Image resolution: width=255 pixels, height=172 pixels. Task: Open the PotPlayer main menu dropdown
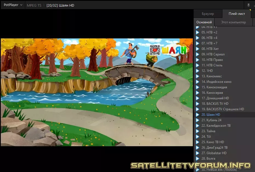pyautogui.click(x=13, y=5)
